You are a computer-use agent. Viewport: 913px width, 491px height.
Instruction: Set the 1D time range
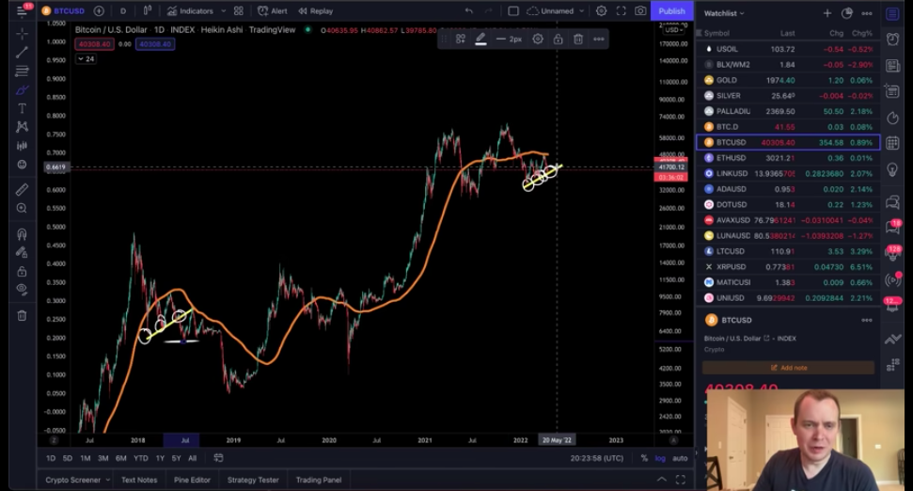coord(51,458)
